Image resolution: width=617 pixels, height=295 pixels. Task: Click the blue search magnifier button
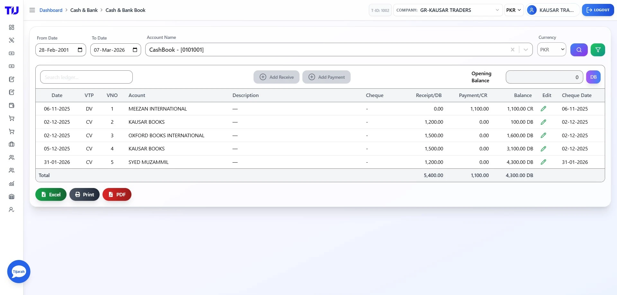coord(579,50)
